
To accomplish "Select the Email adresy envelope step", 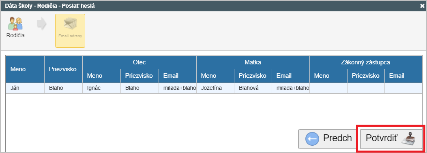I will tap(70, 31).
